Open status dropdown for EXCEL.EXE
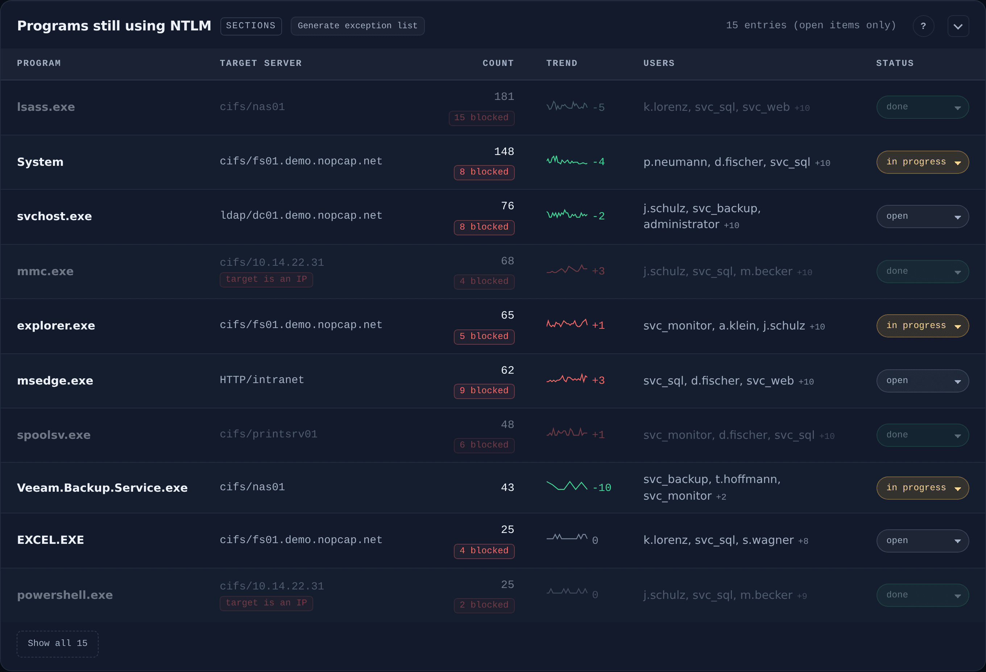986x672 pixels. [922, 541]
